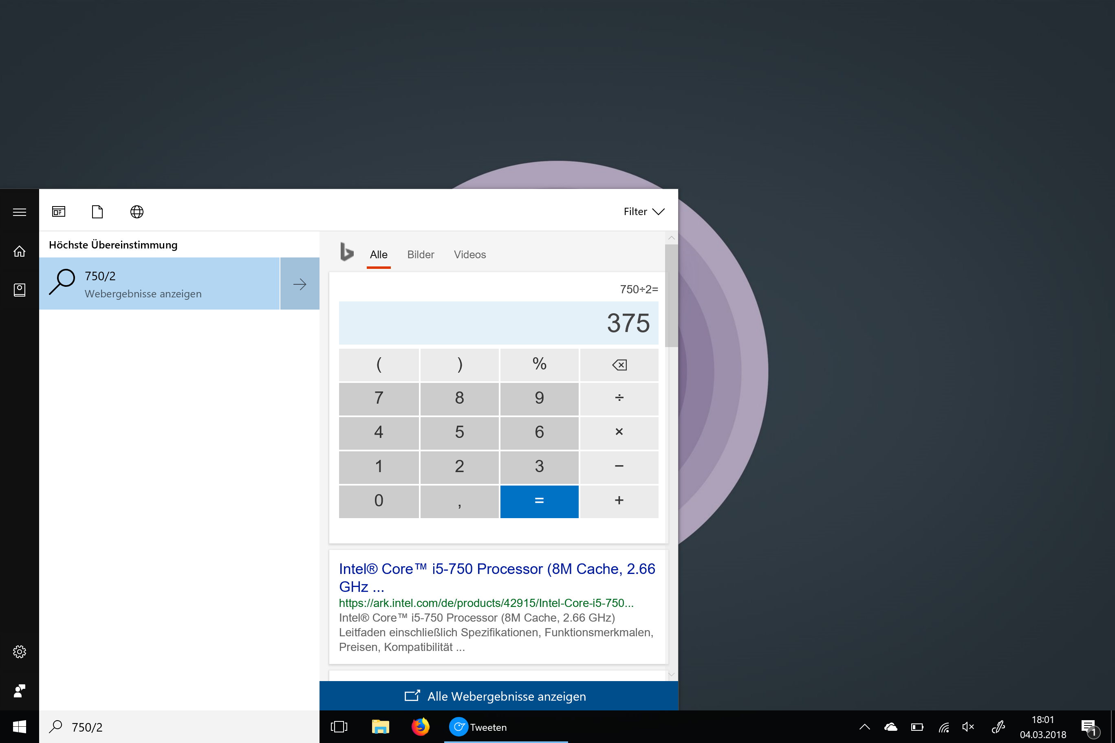The image size is (1115, 743).
Task: Switch to the Bilder tab
Action: 421,255
